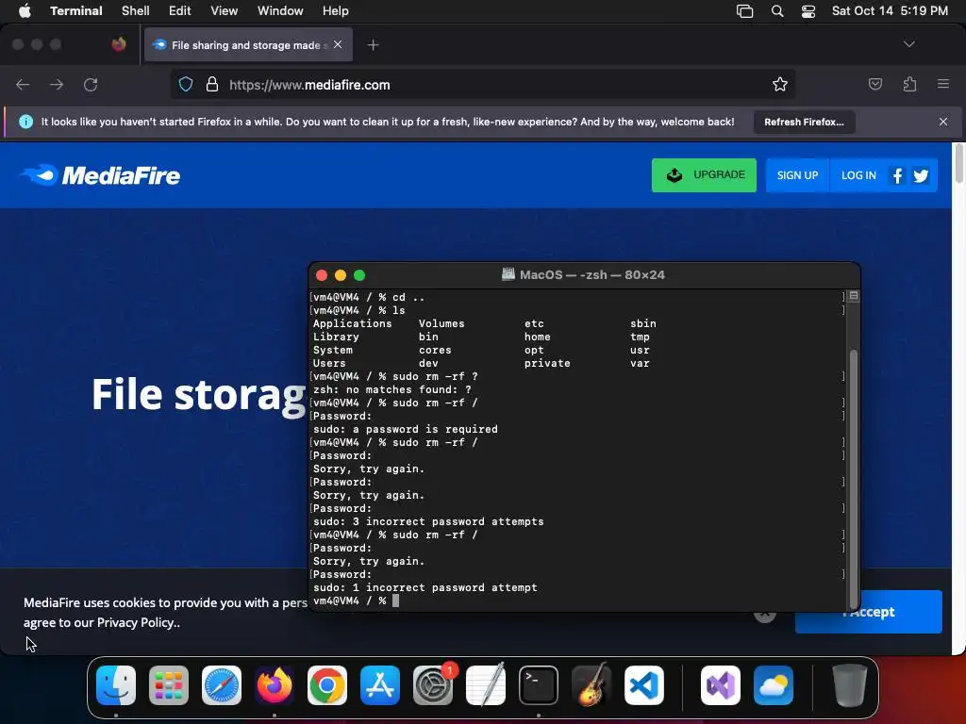The width and height of the screenshot is (966, 724).
Task: Open the SIGN UP page
Action: 797,175
